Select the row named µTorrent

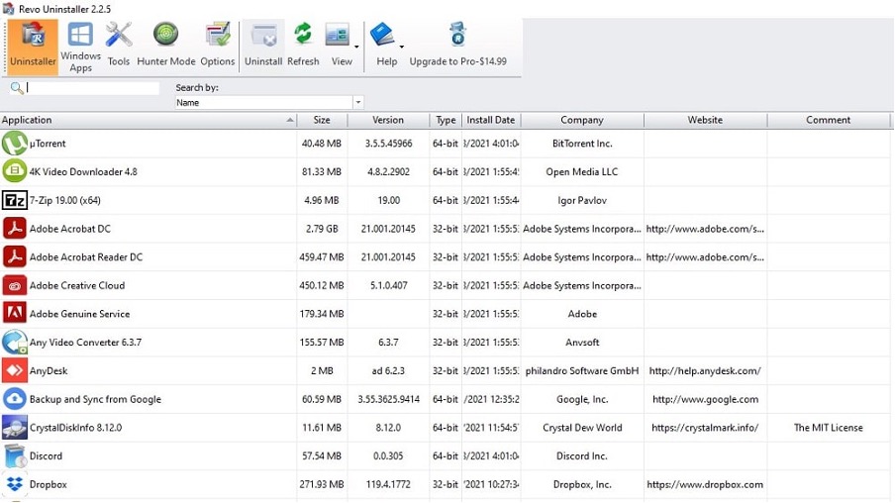tap(446, 144)
